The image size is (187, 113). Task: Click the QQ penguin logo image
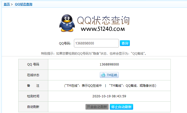pos(67,23)
